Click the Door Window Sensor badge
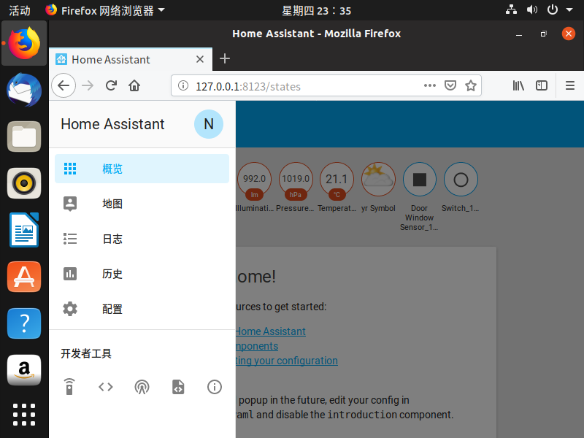 [x=420, y=180]
